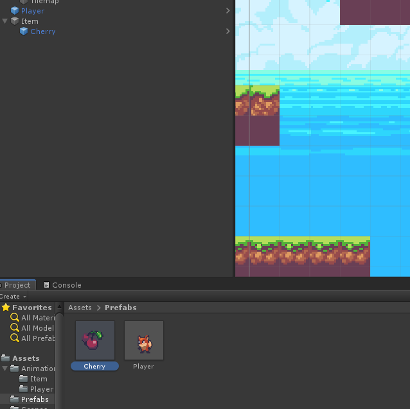Click Assets in the breadcrumb path
Viewport: 410px width, 409px height.
pyautogui.click(x=80, y=308)
